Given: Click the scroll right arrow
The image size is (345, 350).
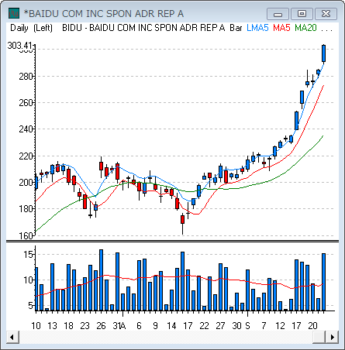Looking at the screenshot, I should [333, 337].
